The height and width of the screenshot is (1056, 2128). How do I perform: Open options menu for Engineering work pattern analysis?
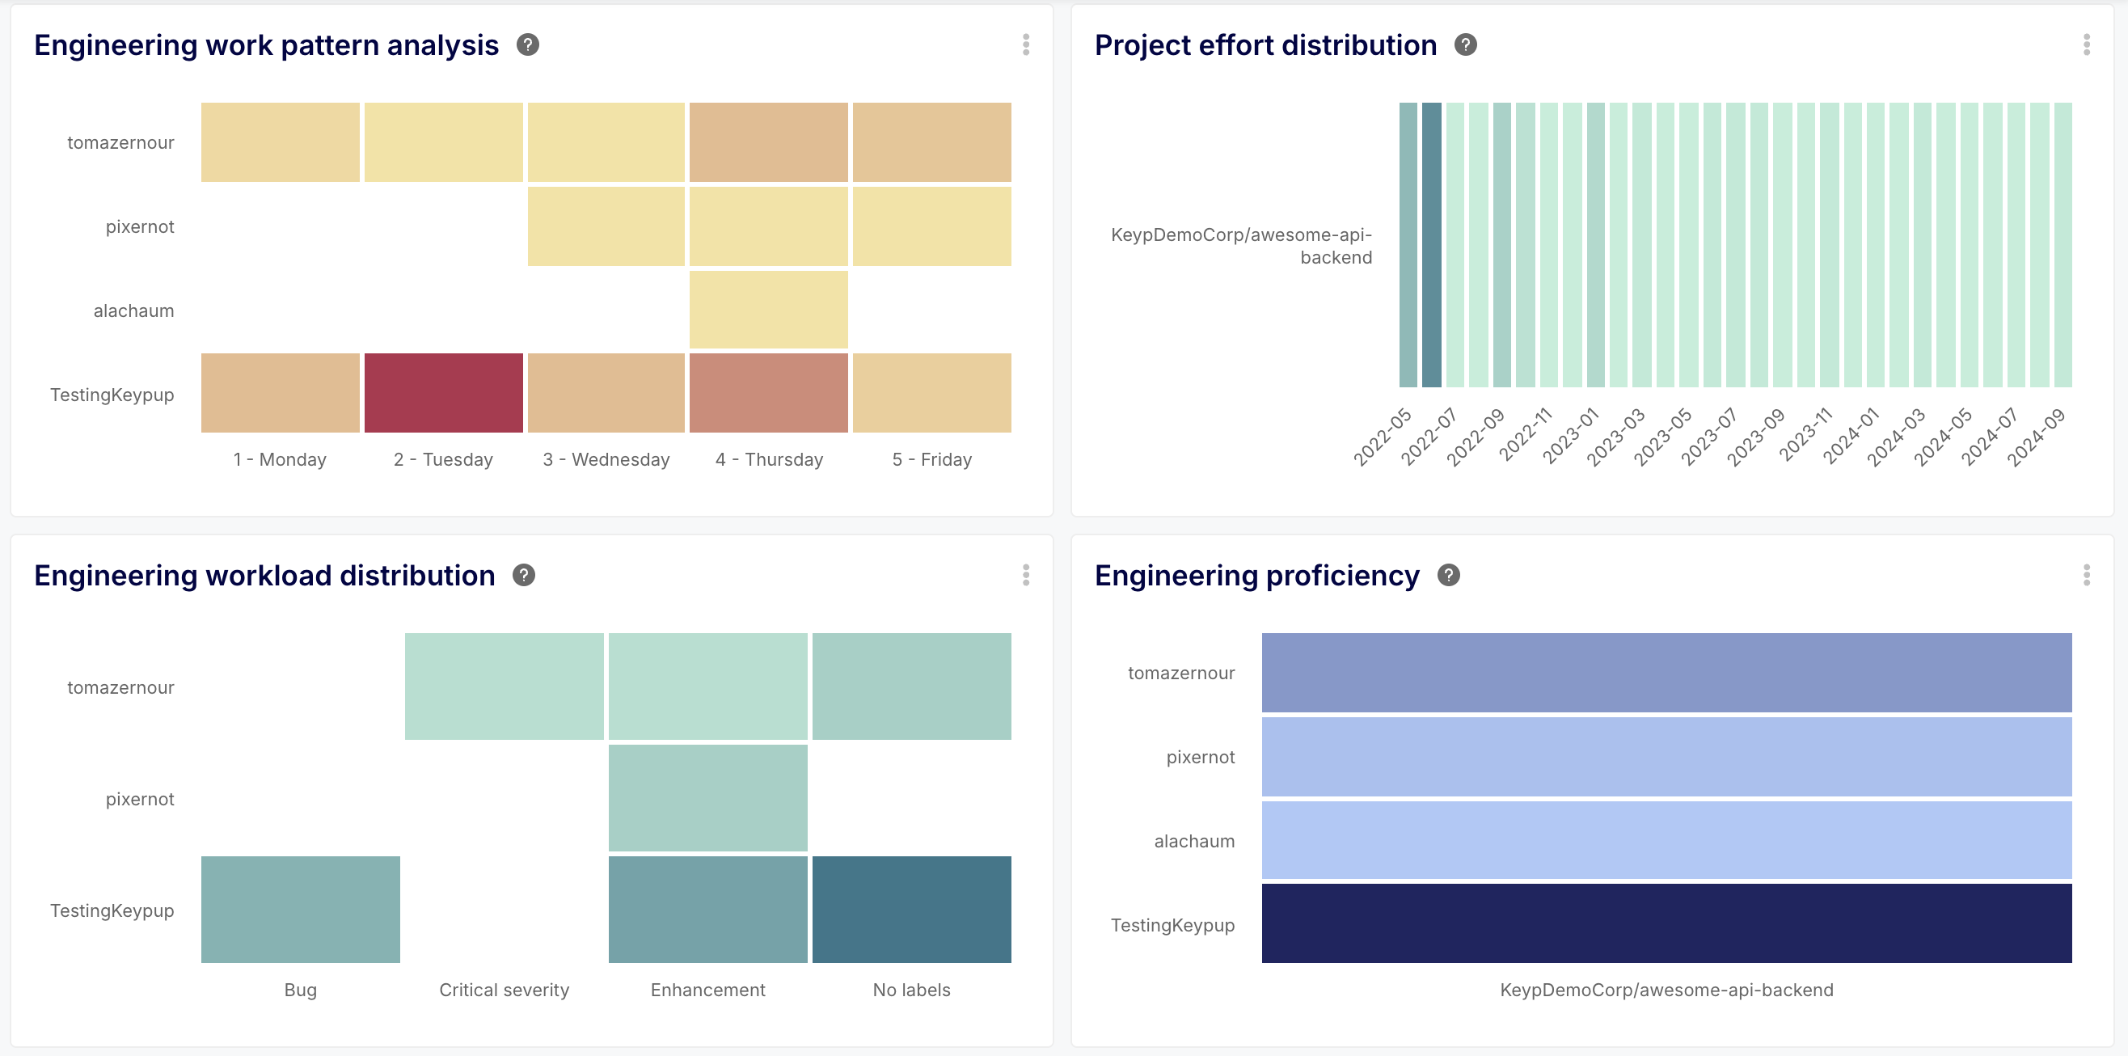1026,44
